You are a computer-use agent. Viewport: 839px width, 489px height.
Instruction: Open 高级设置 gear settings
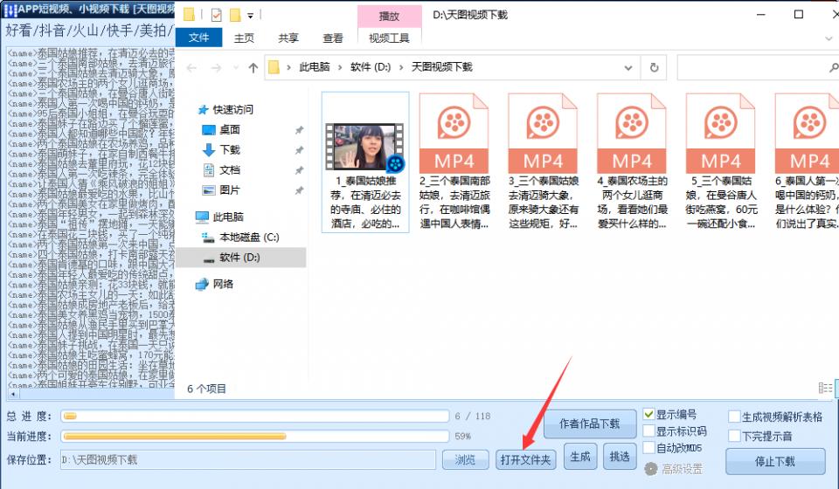click(674, 469)
